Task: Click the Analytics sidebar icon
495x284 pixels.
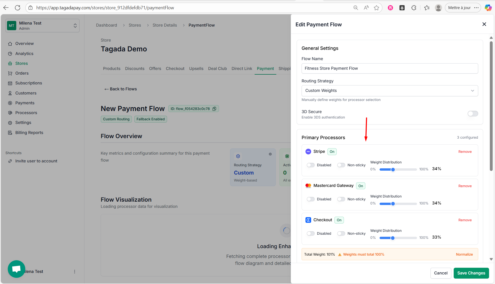Action: (x=10, y=54)
